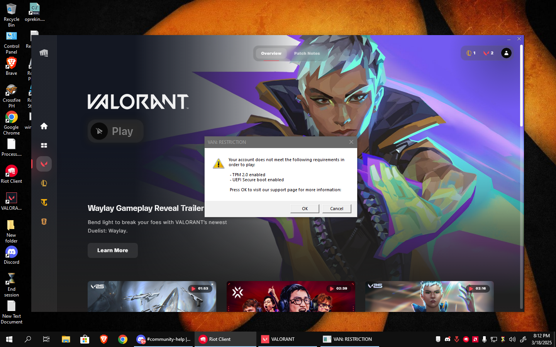Select the VALORANT desktop shortcut
The width and height of the screenshot is (556, 347).
click(x=12, y=201)
